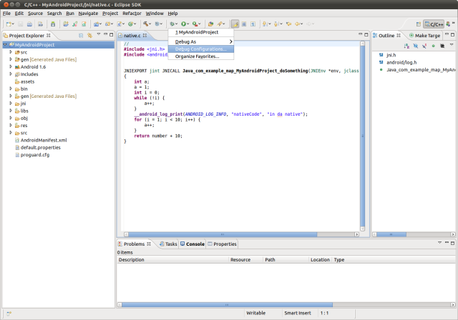The height and width of the screenshot is (320, 458).
Task: Open Outline view menu dropdown arrow
Action: 452,45
